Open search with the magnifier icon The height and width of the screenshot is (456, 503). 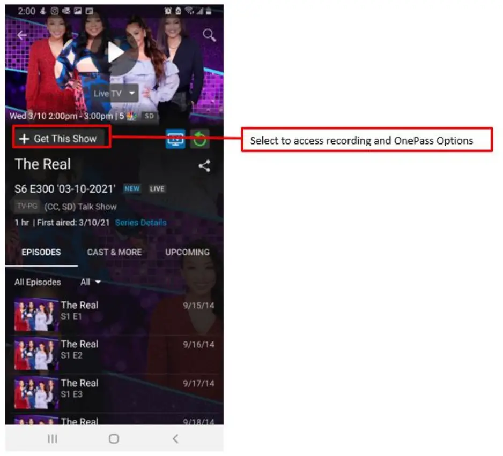(x=209, y=35)
